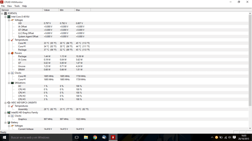Open Task View in the taskbar
Screen dimensions: 252x141
tap(77, 137)
